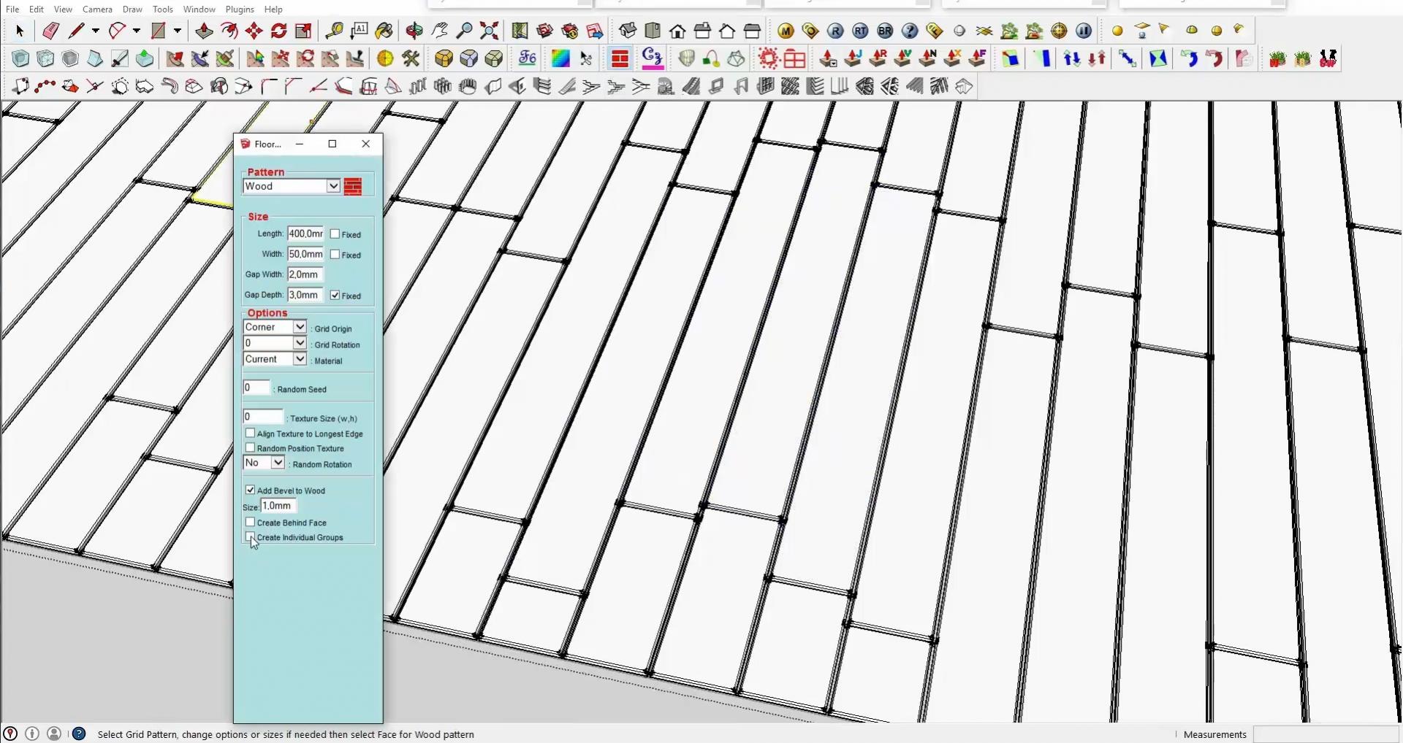Activate the Push/Pull tool

(x=204, y=31)
